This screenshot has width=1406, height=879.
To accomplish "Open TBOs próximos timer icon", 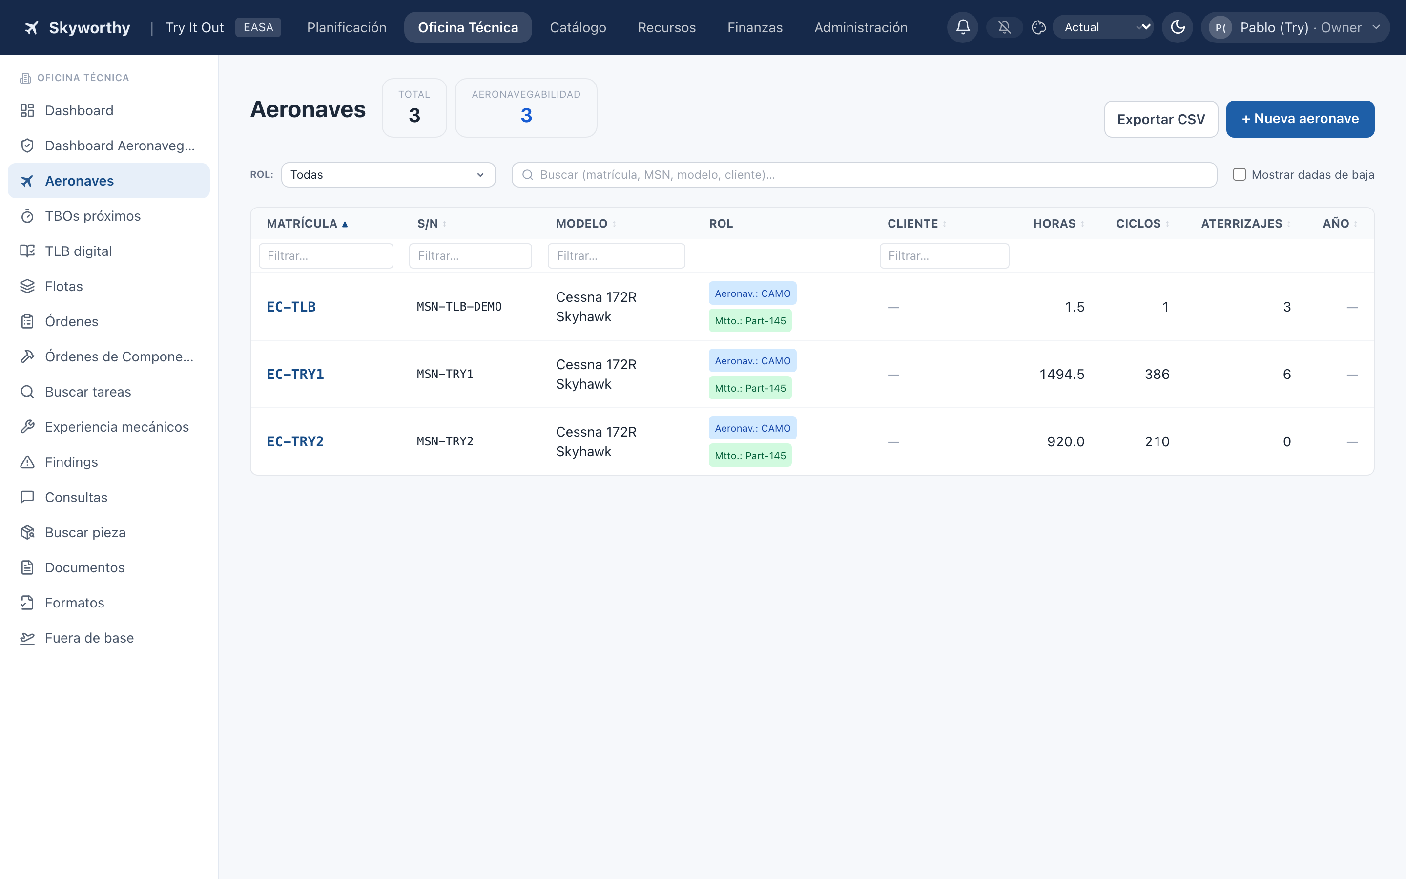I will click(x=27, y=216).
